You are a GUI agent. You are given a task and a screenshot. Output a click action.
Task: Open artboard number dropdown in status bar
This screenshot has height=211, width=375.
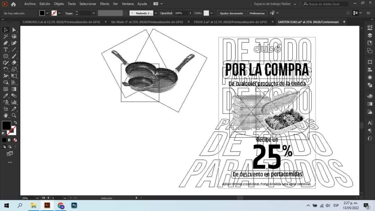[65, 198]
